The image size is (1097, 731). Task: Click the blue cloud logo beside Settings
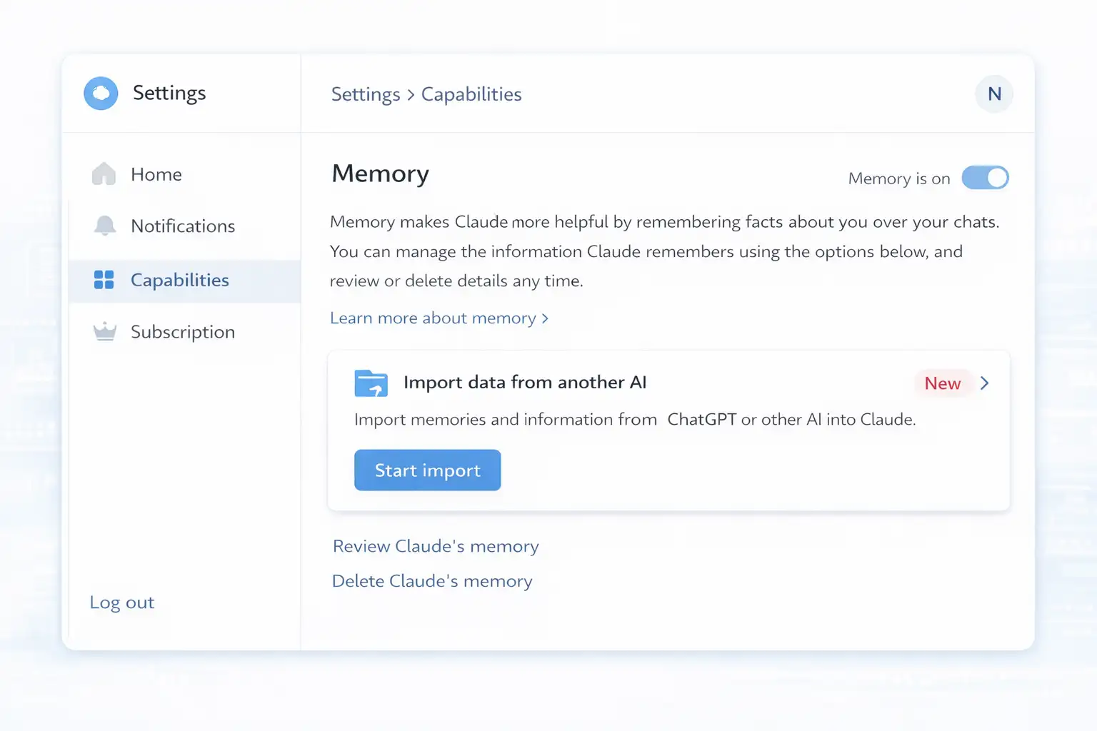click(101, 94)
